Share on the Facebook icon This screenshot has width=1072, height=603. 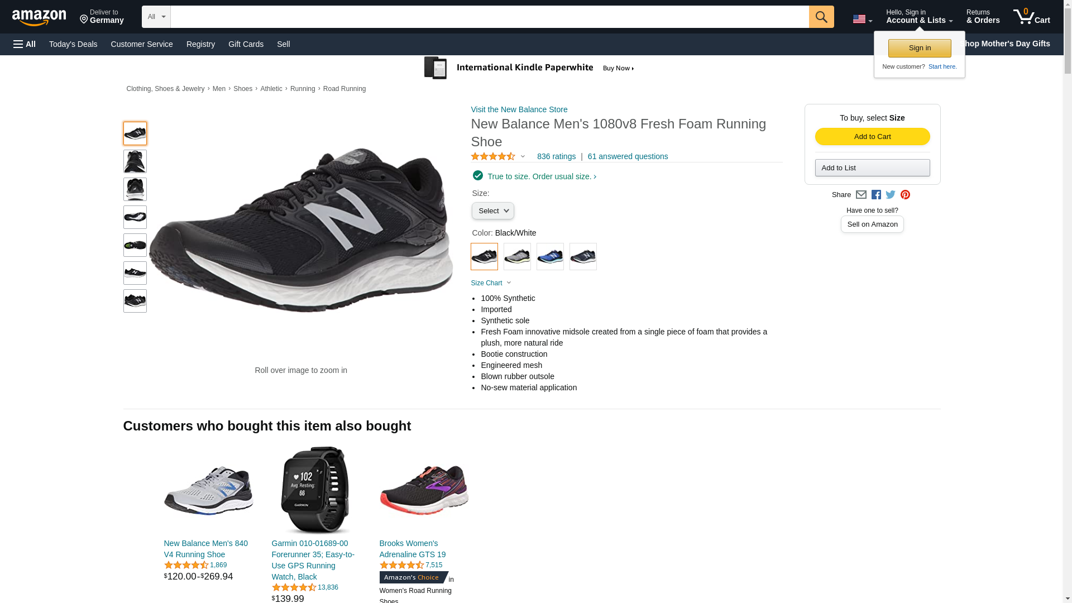876,195
